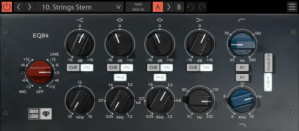
Task: Toggle the red power bypass icon
Action: pyautogui.click(x=7, y=7)
